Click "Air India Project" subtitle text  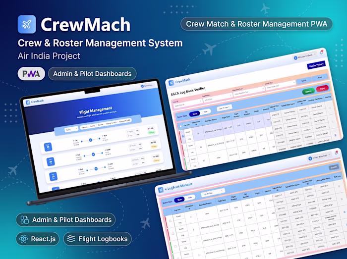(x=49, y=55)
